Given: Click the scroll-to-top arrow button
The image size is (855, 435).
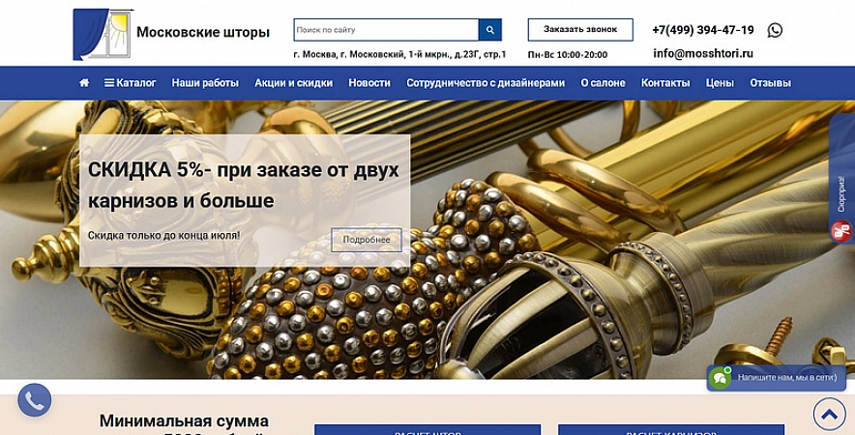Looking at the screenshot, I should [x=830, y=415].
